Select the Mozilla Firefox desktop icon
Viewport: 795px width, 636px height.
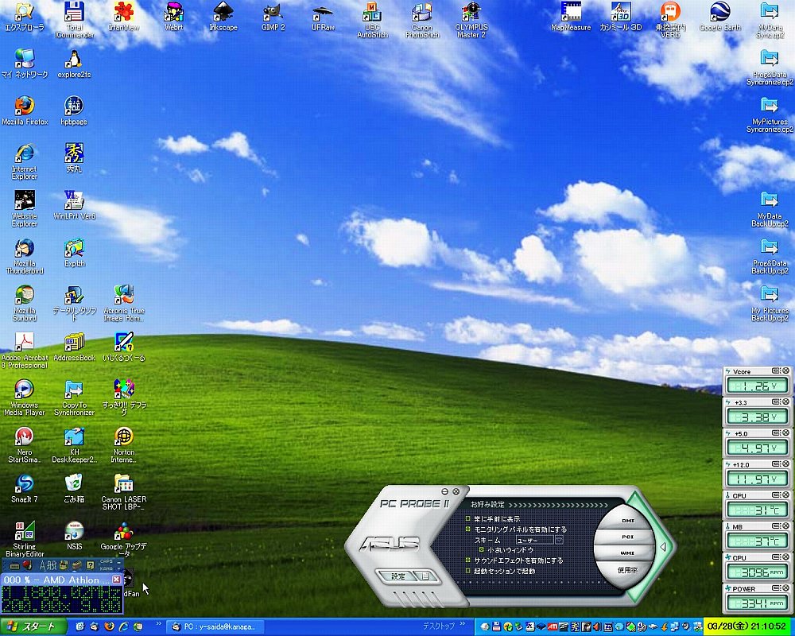(x=25, y=111)
